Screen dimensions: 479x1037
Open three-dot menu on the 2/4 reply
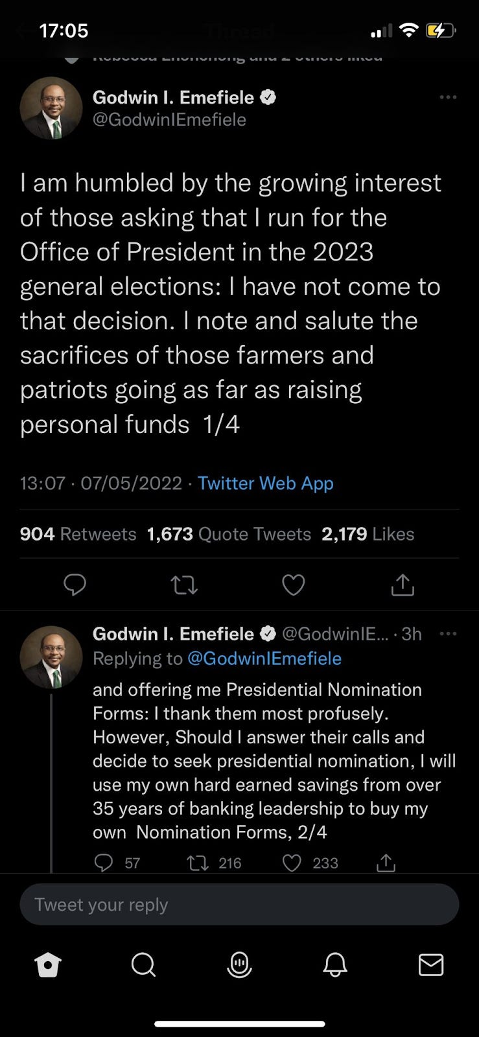coord(448,634)
